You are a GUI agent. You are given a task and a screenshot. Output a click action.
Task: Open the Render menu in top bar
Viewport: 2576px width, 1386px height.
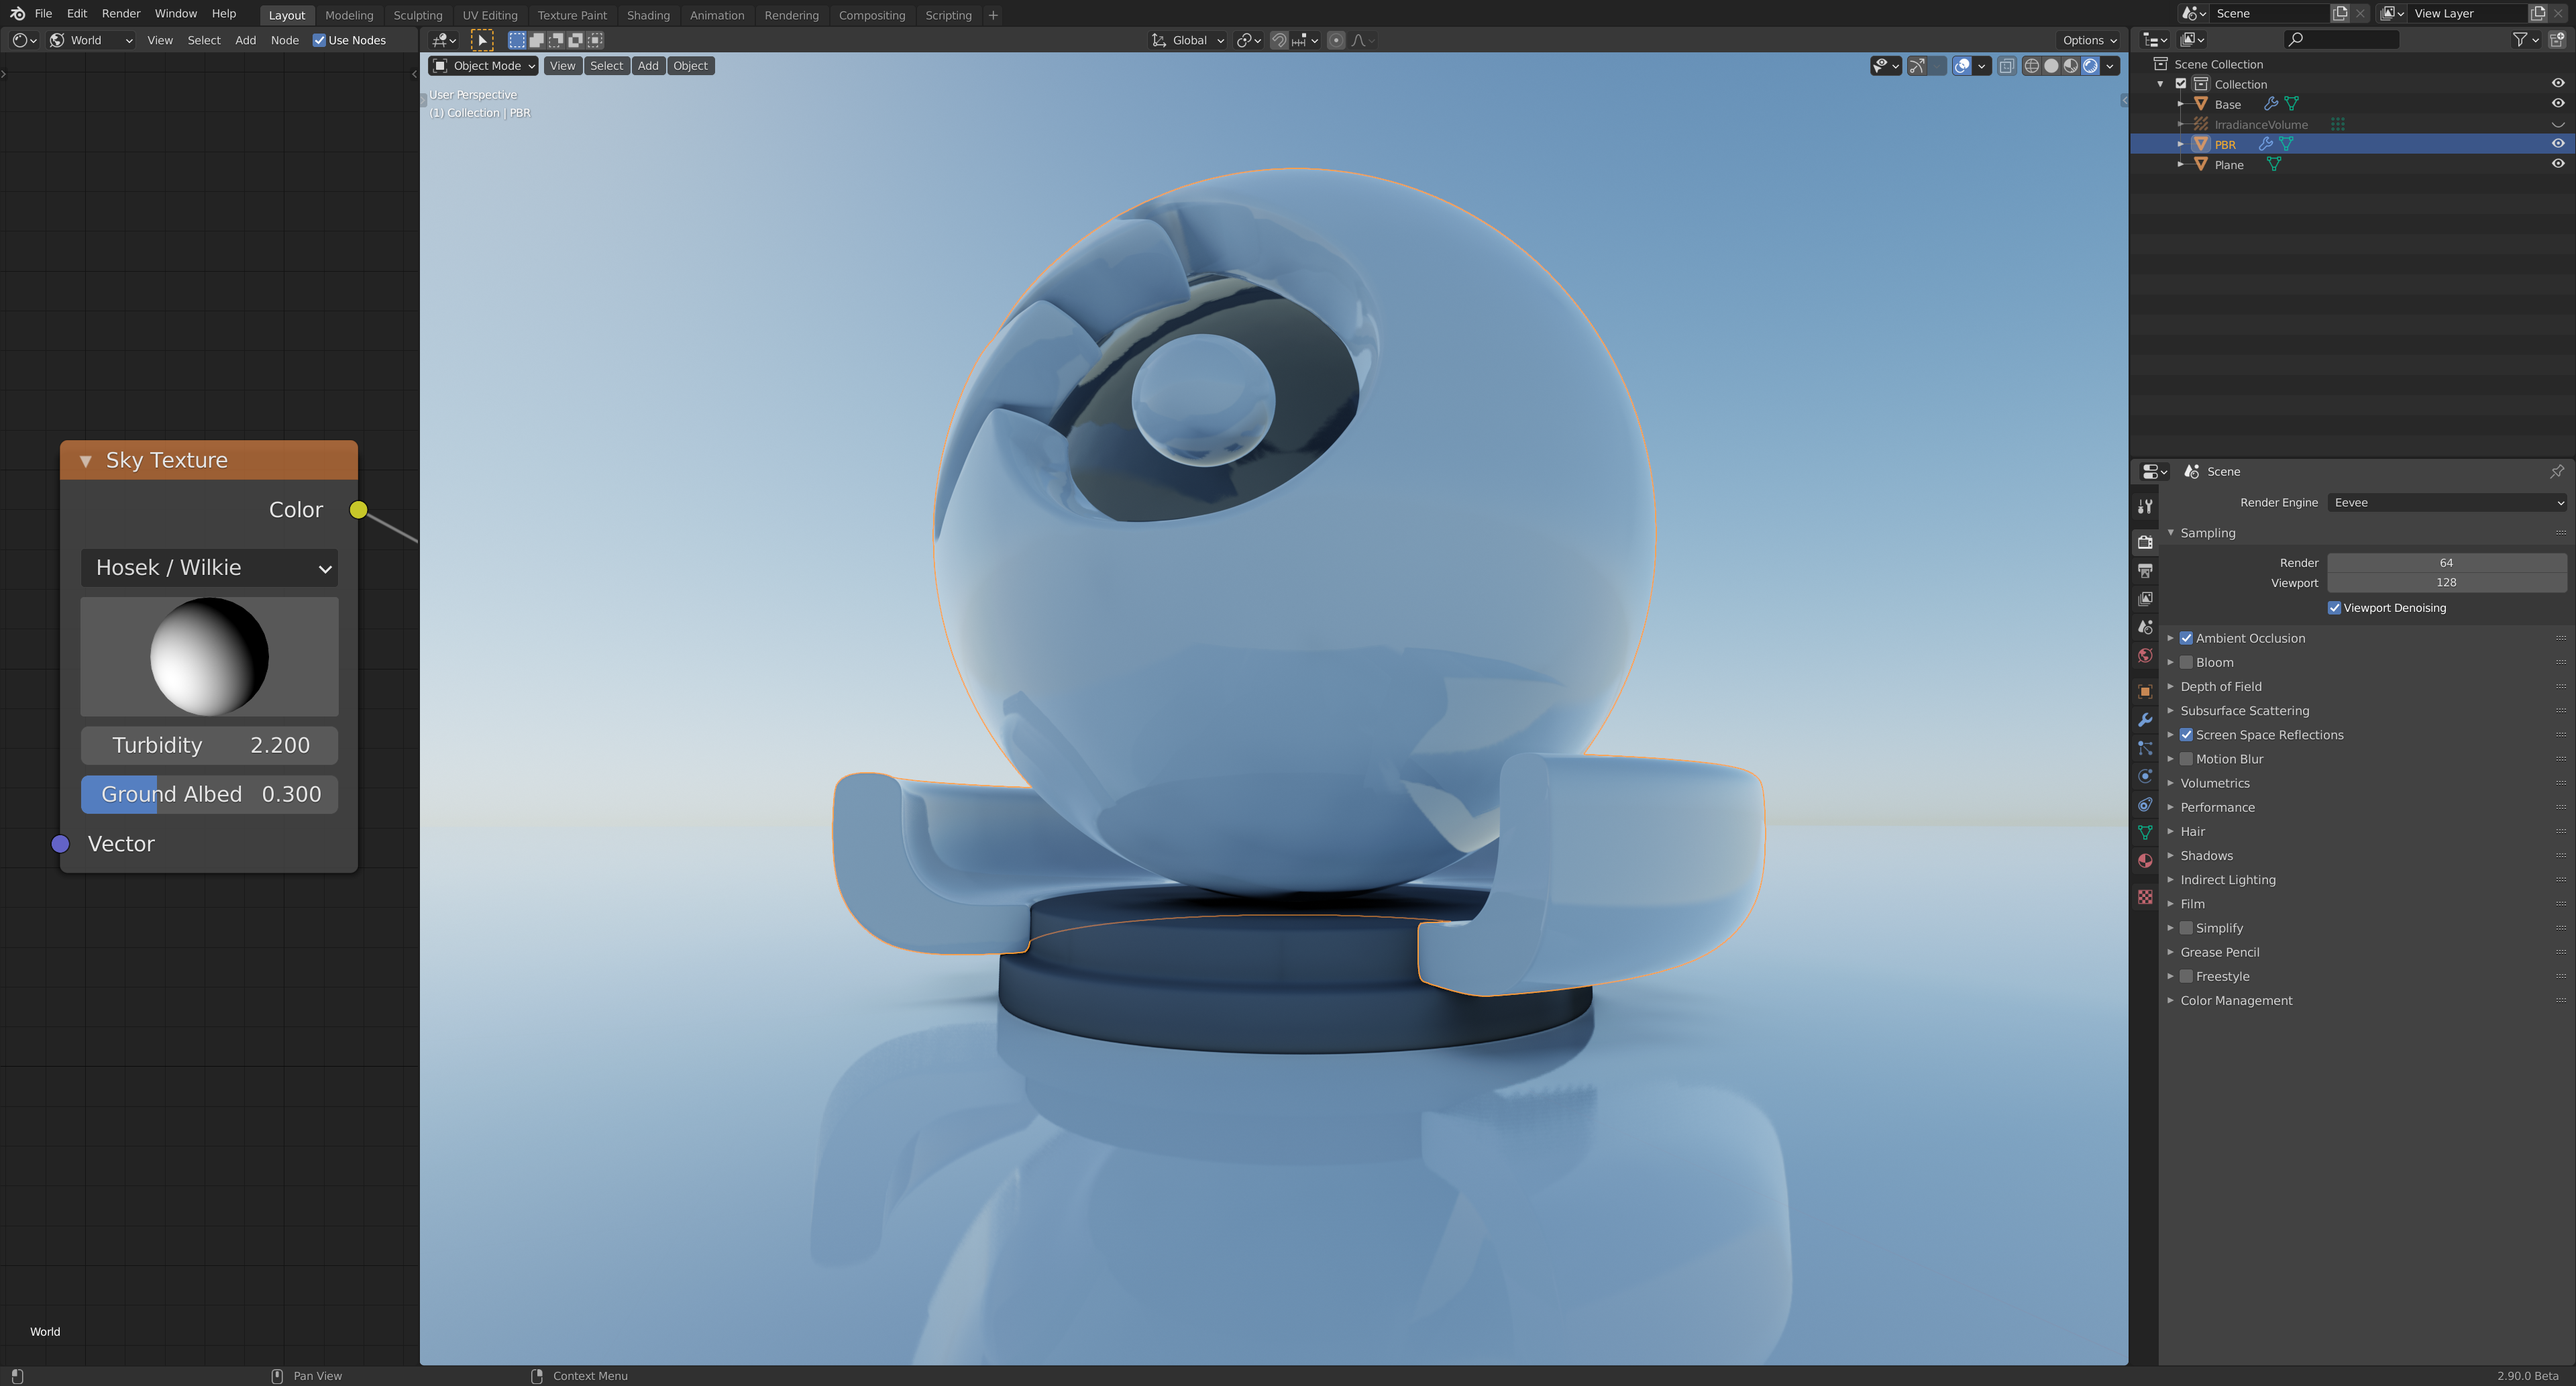click(x=121, y=14)
